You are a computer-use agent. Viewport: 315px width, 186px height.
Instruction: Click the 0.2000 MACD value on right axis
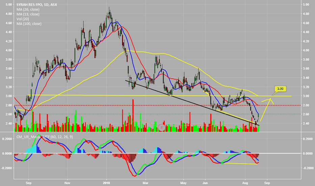[x=307, y=139]
